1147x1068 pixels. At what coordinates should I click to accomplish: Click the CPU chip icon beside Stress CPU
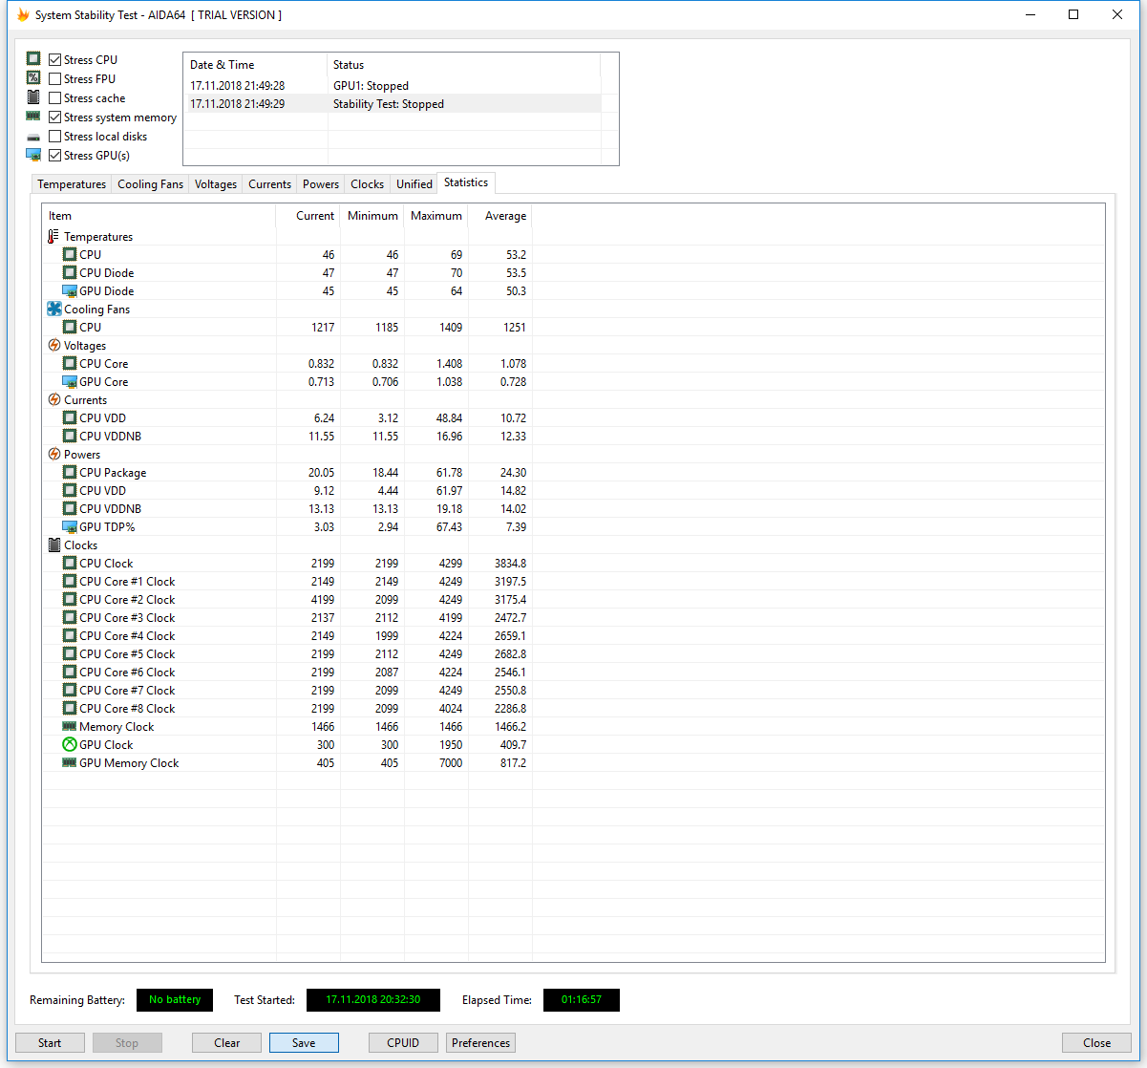click(33, 59)
